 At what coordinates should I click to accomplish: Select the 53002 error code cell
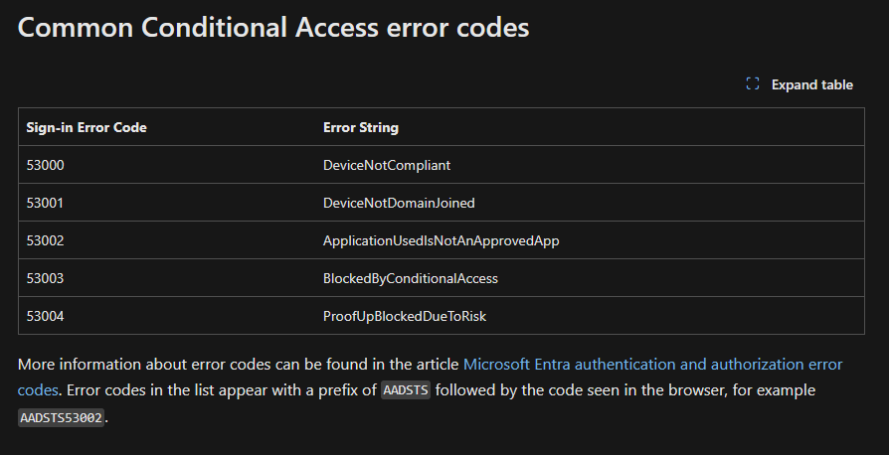[46, 240]
